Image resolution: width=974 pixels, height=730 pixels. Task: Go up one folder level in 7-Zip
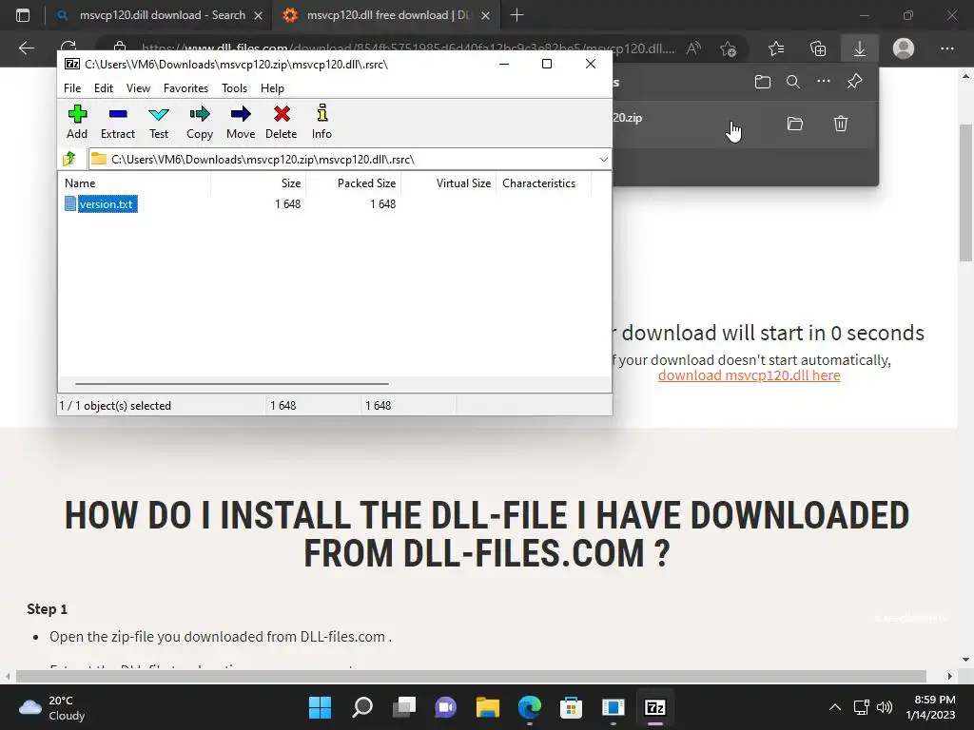(69, 159)
